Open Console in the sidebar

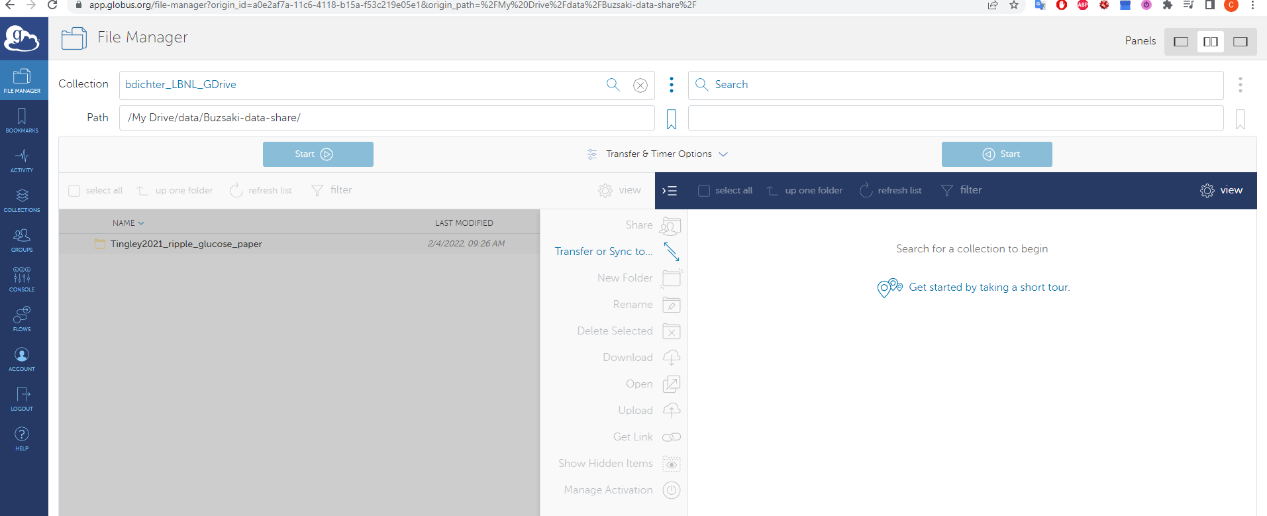click(22, 280)
